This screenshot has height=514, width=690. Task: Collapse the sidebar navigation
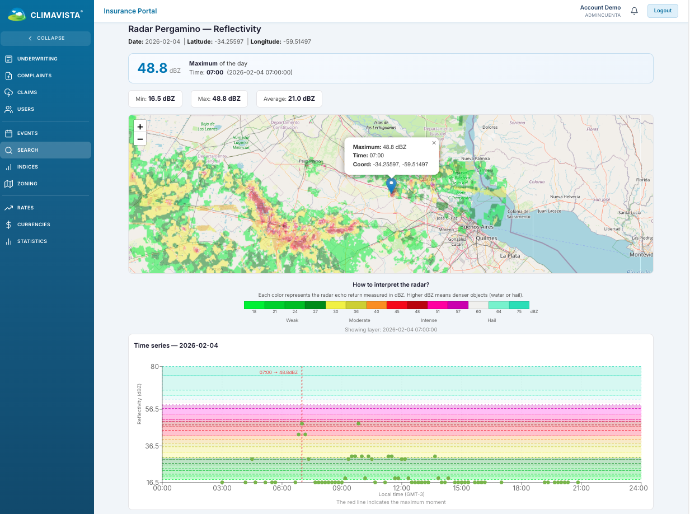pos(46,38)
